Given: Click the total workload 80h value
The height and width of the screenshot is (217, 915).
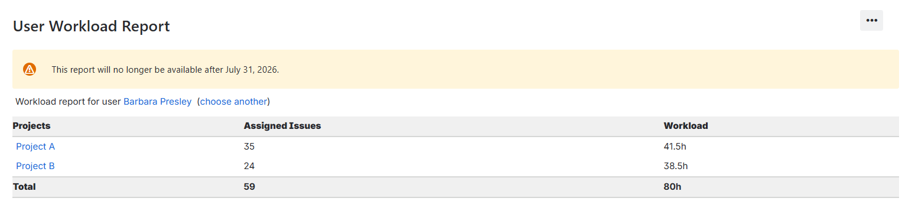Looking at the screenshot, I should pos(672,187).
